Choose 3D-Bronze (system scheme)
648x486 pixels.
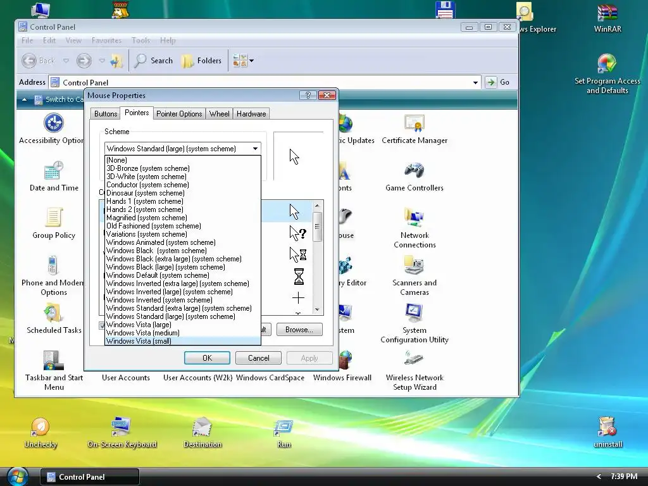183,168
